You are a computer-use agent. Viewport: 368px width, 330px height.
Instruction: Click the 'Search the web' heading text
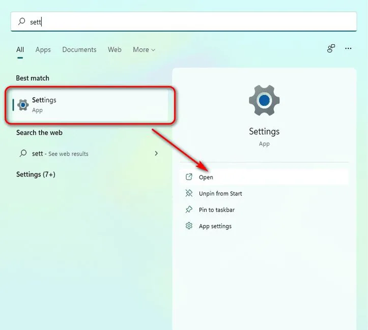(x=39, y=133)
